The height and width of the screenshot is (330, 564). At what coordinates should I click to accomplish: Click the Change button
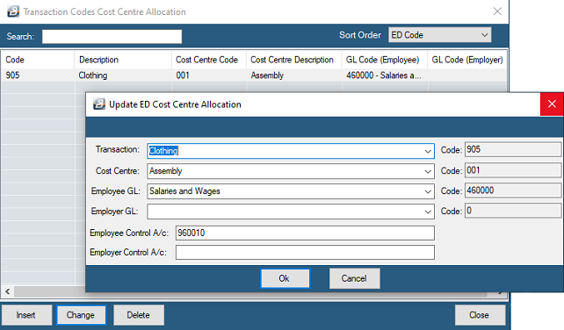point(81,315)
